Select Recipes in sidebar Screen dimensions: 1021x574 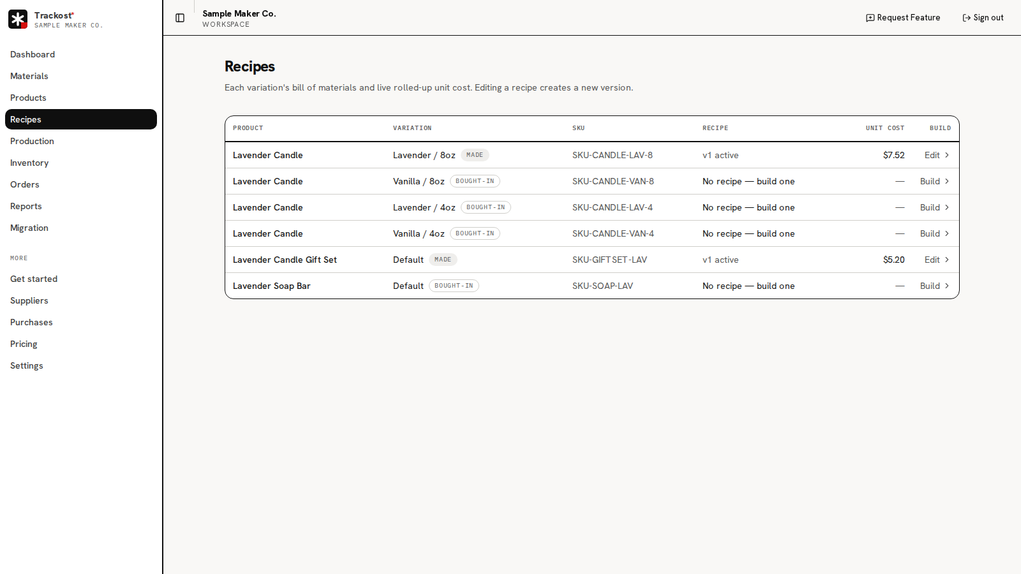coord(81,119)
